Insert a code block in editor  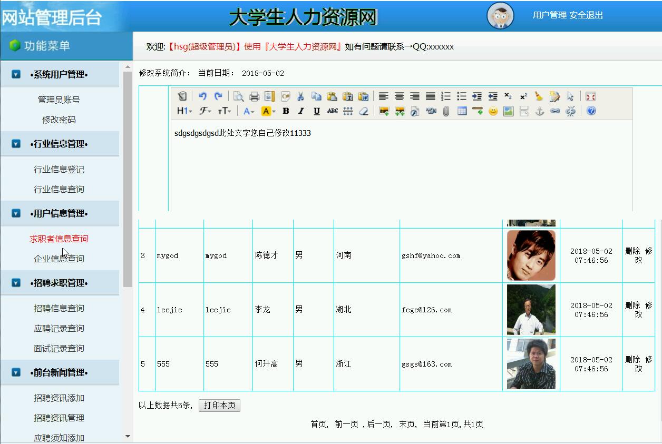tap(286, 96)
